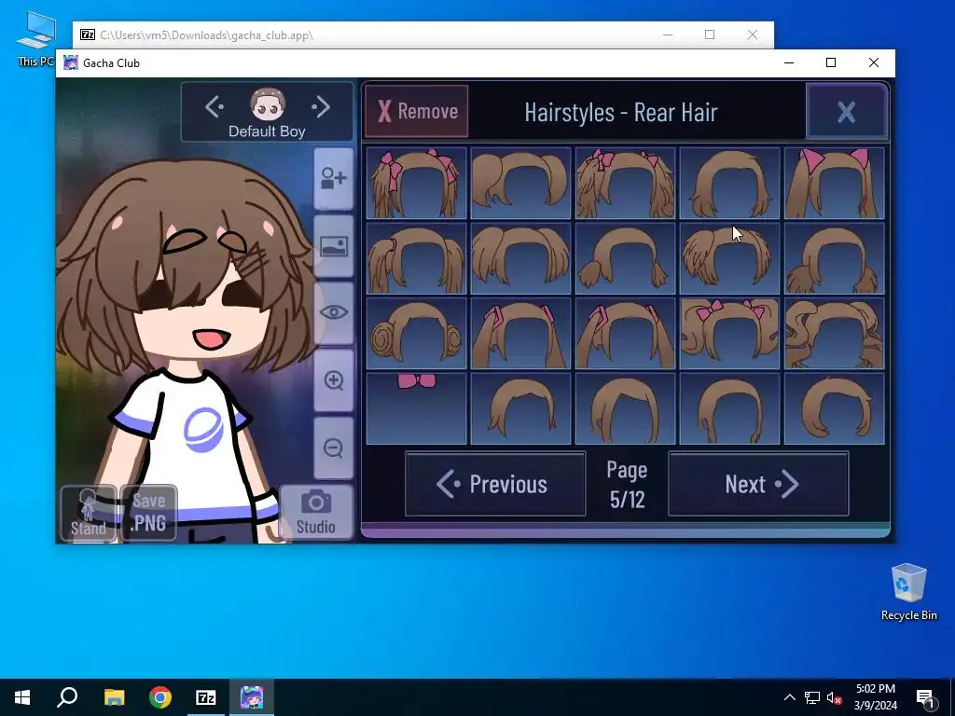The width and height of the screenshot is (955, 716).
Task: Click Save .PNG button
Action: tap(148, 513)
